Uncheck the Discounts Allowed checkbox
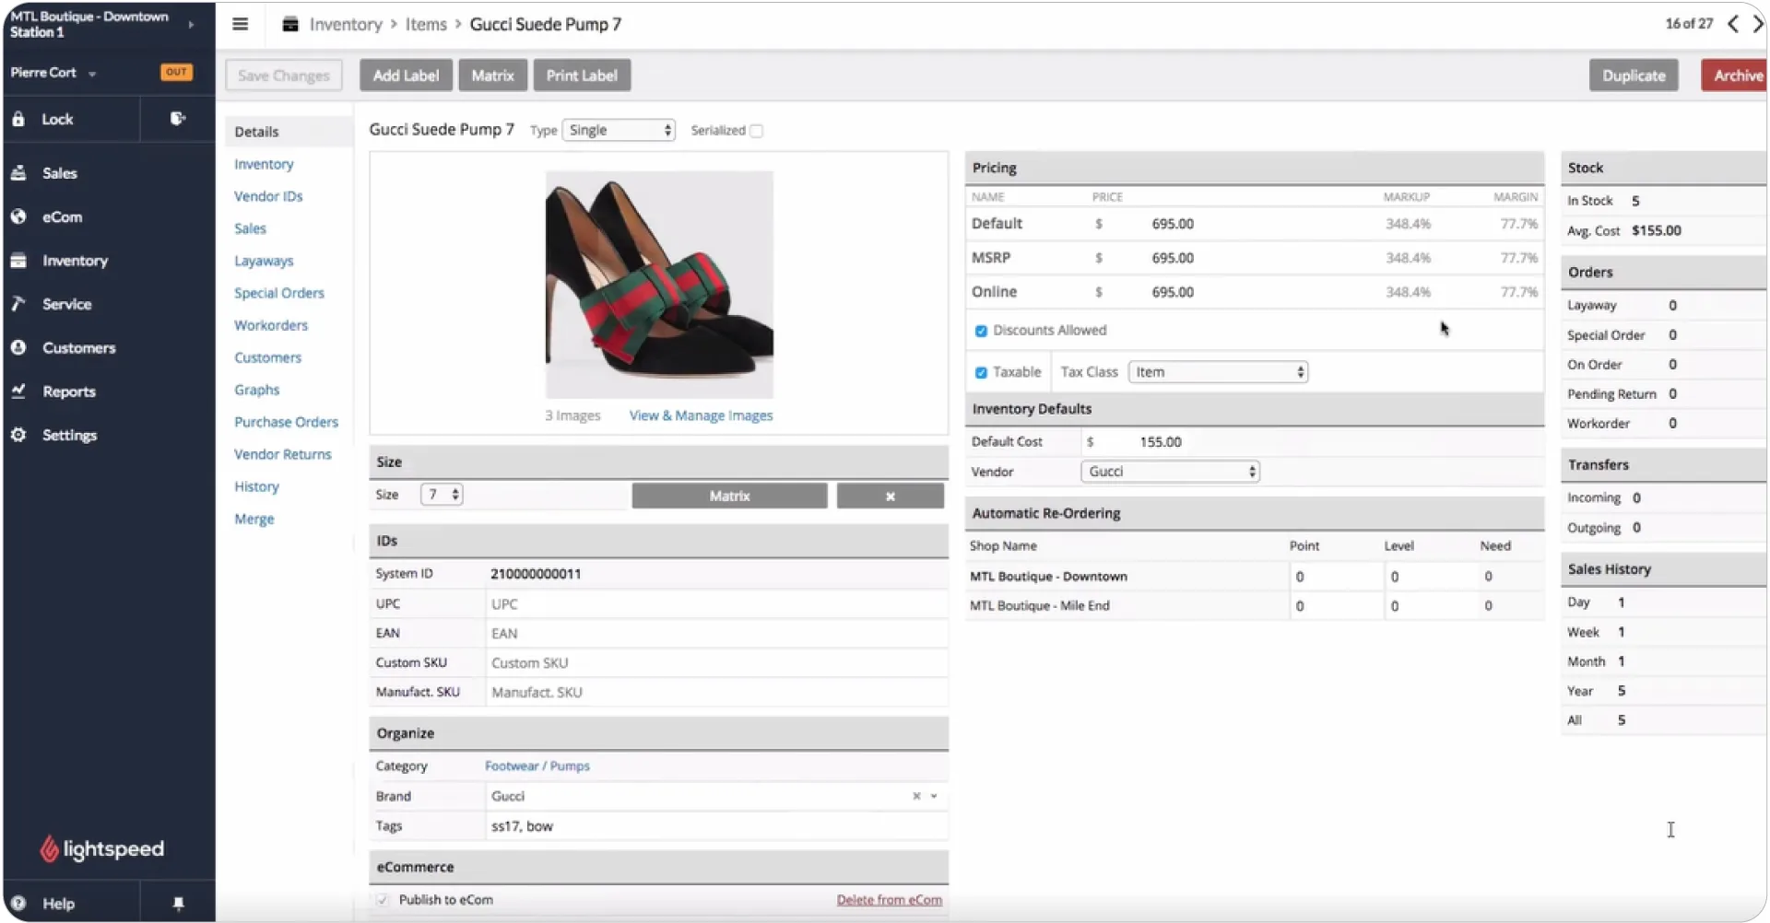Image resolution: width=1770 pixels, height=923 pixels. coord(981,331)
